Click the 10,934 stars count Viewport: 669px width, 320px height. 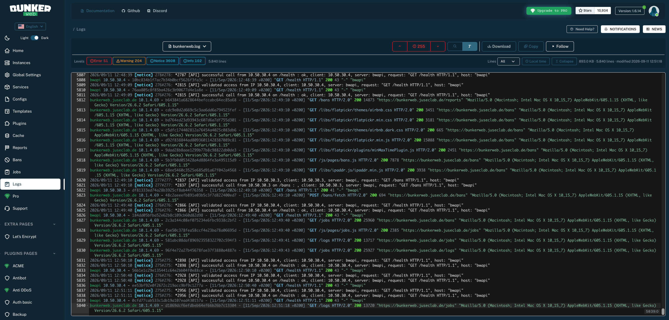602,11
